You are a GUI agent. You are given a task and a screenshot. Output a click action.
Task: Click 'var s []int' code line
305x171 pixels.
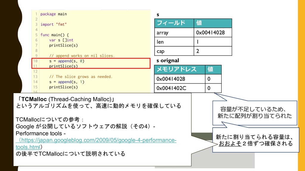click(61, 40)
